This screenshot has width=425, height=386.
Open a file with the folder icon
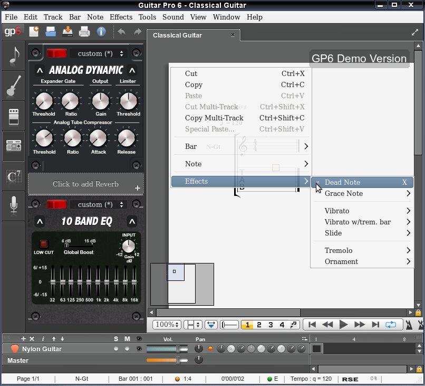click(51, 32)
